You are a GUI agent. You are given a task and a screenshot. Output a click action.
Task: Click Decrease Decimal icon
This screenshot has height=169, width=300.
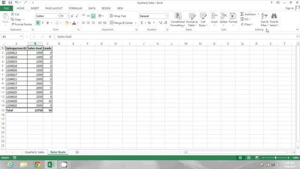[165, 23]
